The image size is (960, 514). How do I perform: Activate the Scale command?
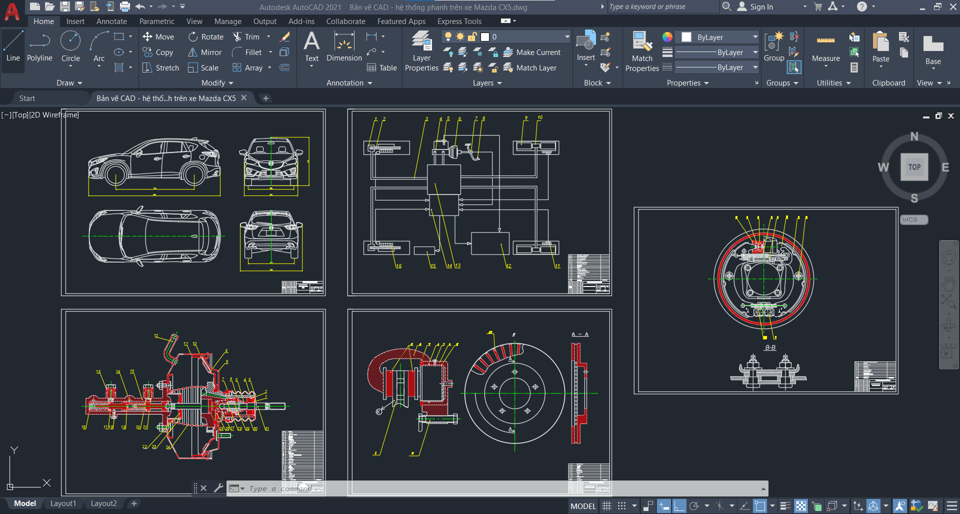(203, 67)
